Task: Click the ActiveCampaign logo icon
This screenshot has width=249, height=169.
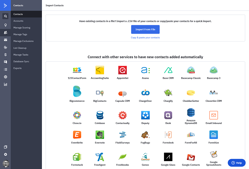Action: [x=5, y=5]
